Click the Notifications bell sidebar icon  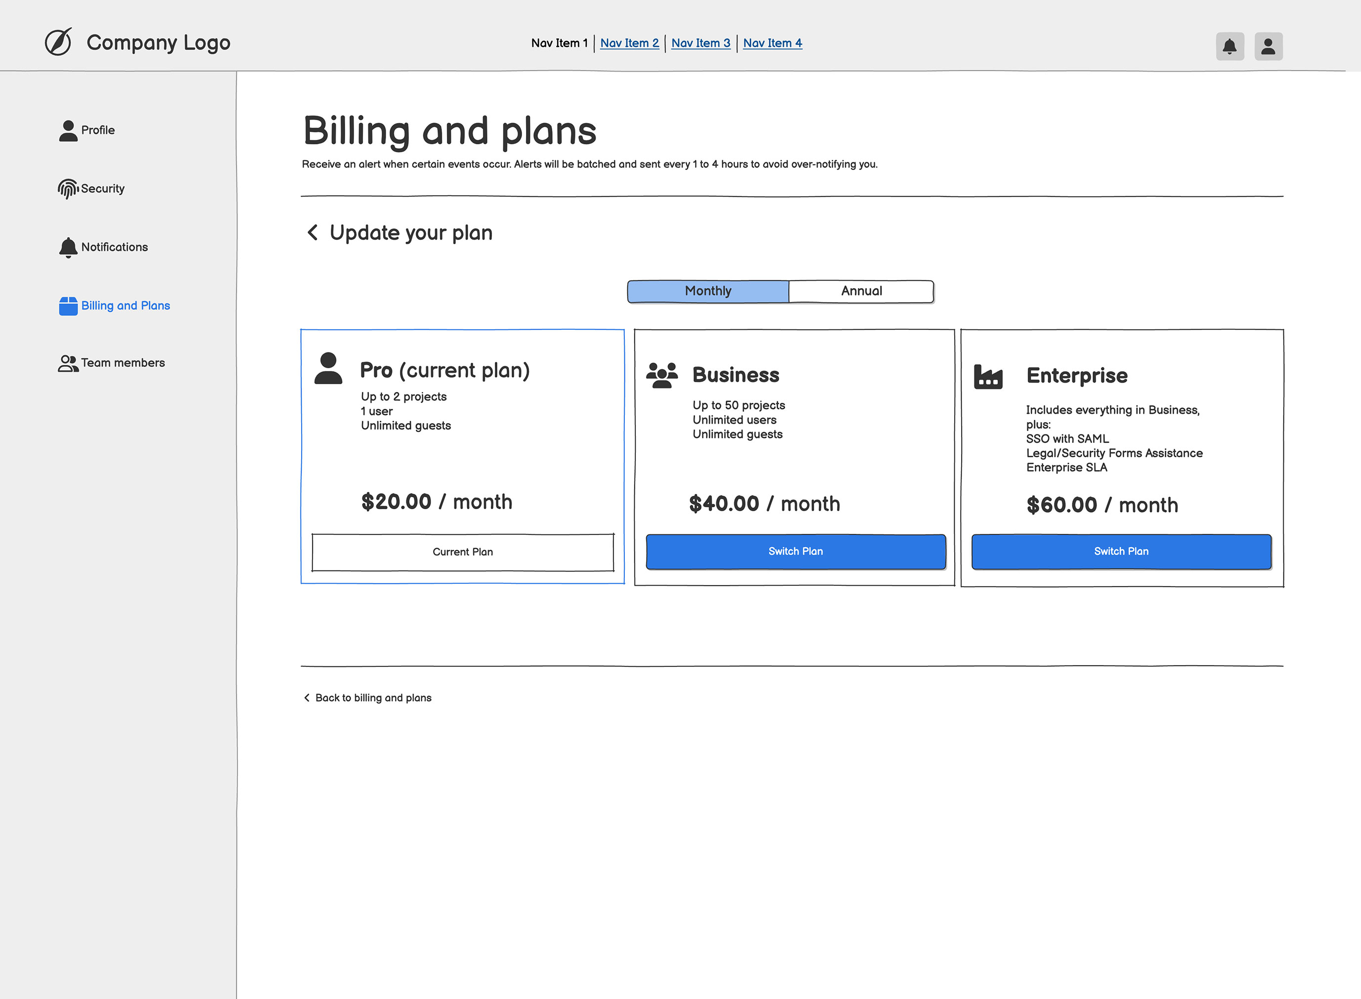[x=68, y=247]
